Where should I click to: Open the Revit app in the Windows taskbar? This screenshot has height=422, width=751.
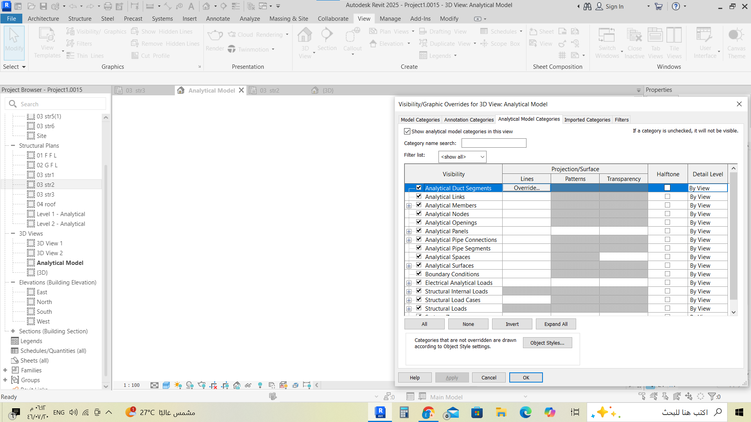380,412
